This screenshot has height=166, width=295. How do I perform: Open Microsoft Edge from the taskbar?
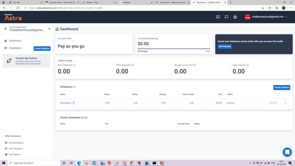click(x=79, y=163)
